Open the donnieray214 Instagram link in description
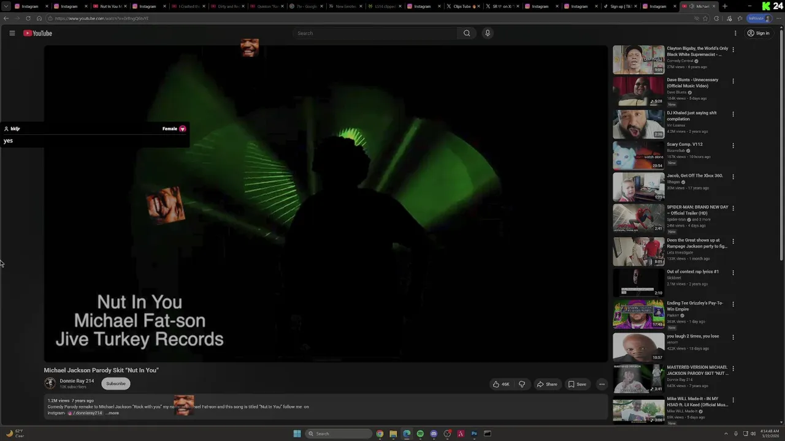This screenshot has height=441, width=785. 85,413
